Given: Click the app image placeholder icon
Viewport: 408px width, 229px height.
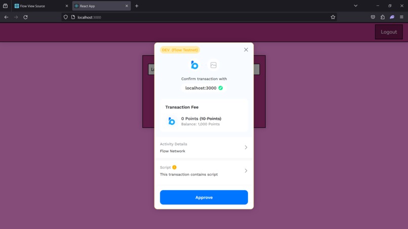Looking at the screenshot, I should tap(214, 65).
